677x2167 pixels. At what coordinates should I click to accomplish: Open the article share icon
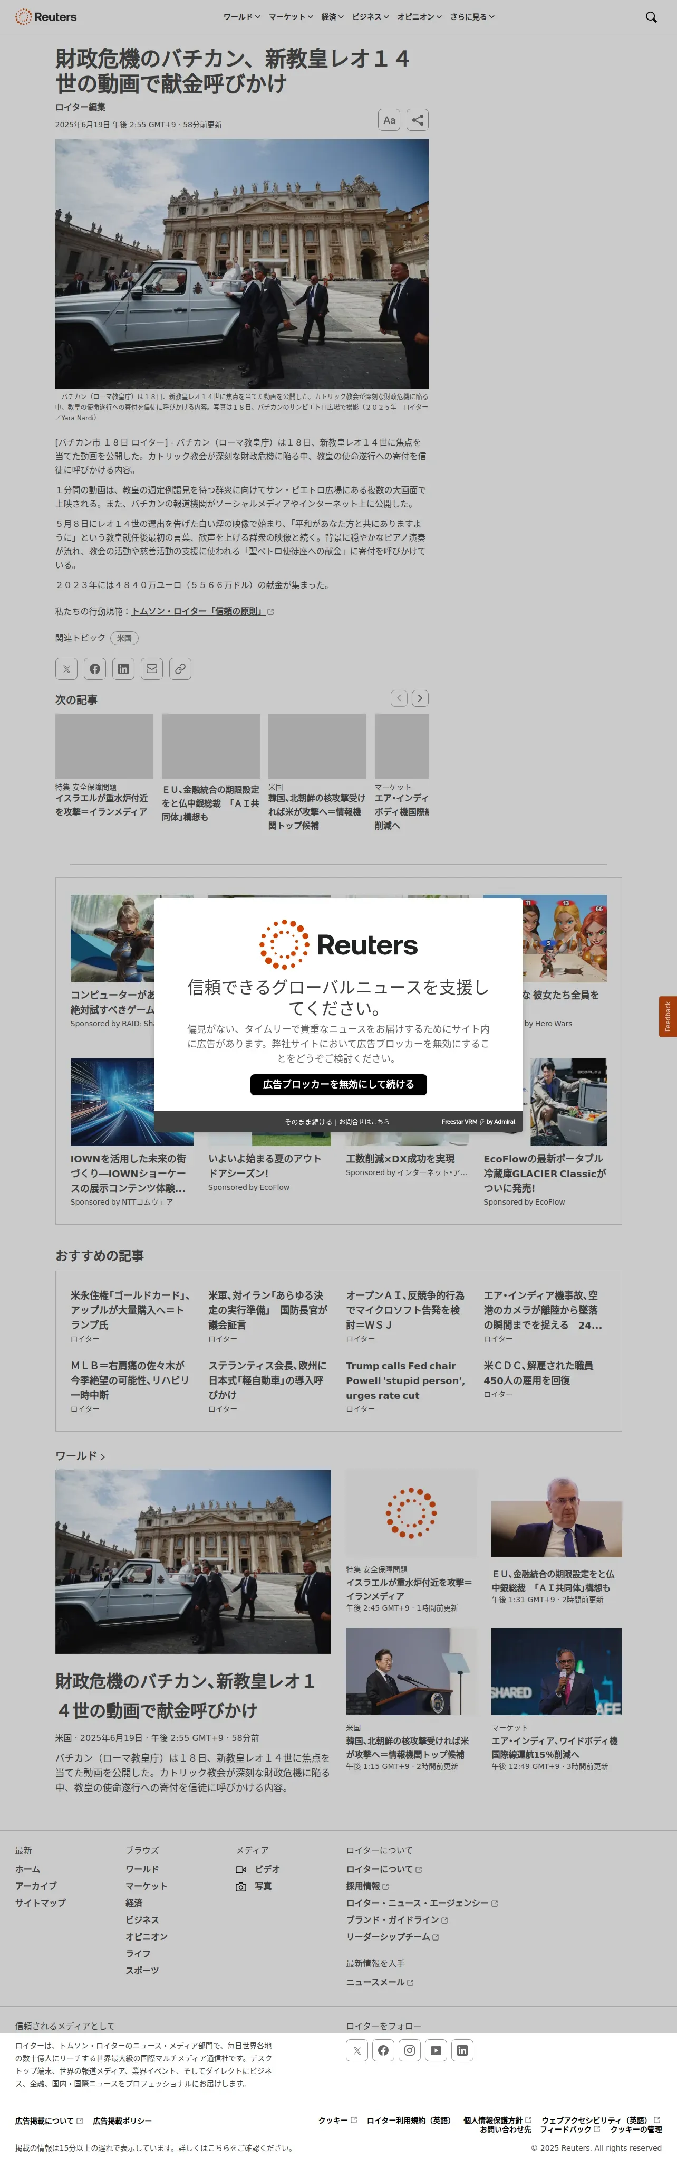pyautogui.click(x=418, y=120)
